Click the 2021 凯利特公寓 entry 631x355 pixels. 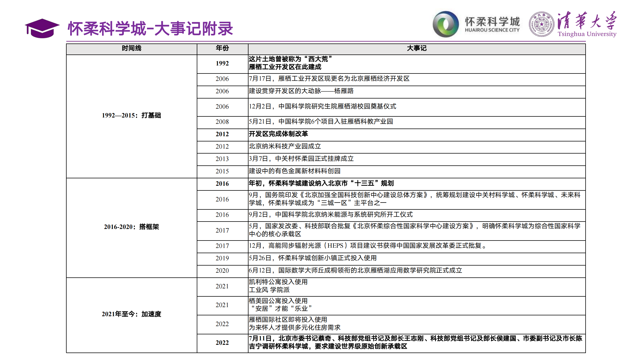pos(278,286)
